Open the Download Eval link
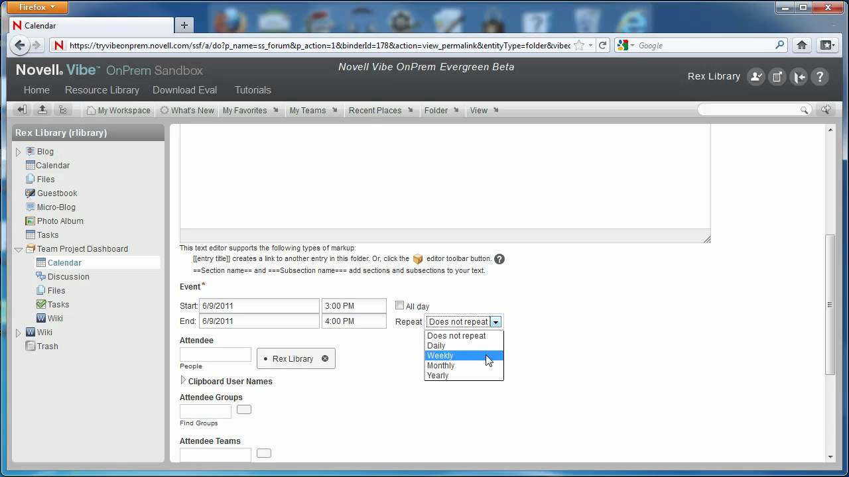 tap(184, 90)
